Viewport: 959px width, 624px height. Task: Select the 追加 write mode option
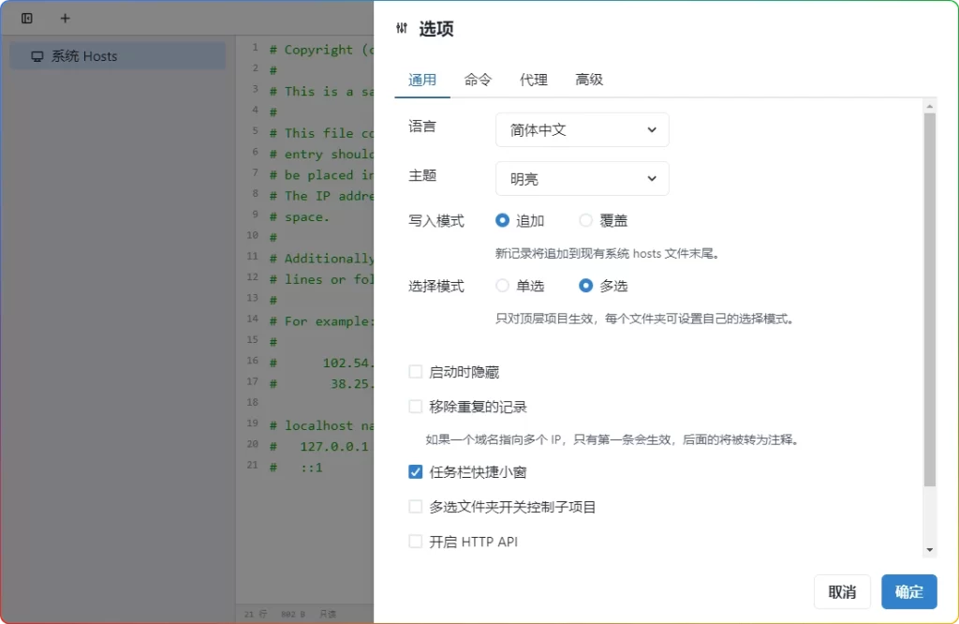pos(502,220)
